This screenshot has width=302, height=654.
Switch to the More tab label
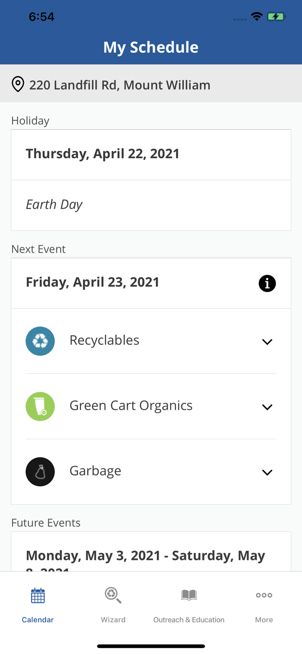(264, 620)
